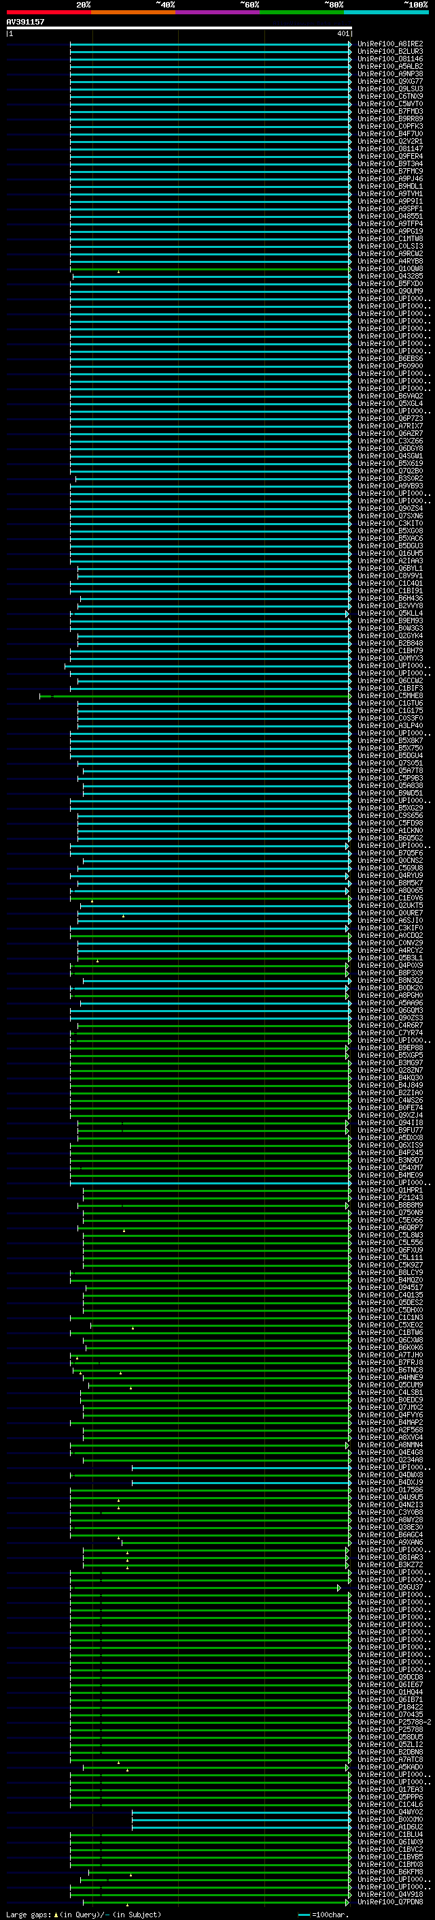The width and height of the screenshot is (435, 1920).
Task: Click the purple ~60% color legend segment
Action: pos(217,12)
